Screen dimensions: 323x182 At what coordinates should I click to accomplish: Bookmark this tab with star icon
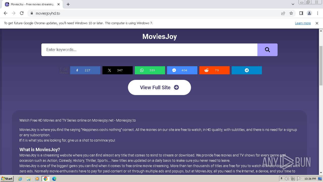[x=291, y=13]
